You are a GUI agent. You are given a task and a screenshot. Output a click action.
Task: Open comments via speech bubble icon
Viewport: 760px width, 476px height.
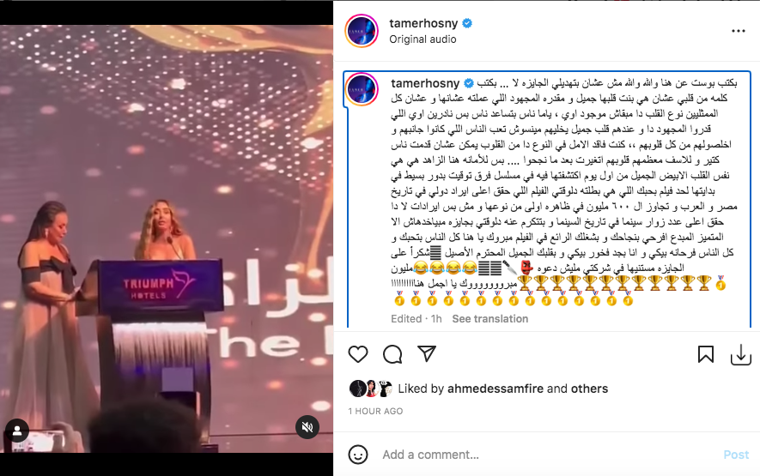click(392, 354)
